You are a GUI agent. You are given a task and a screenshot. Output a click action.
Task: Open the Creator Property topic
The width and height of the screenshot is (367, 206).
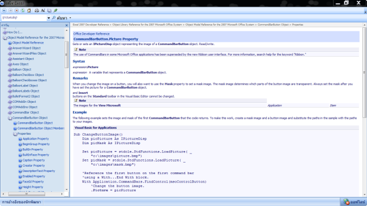click(x=34, y=166)
